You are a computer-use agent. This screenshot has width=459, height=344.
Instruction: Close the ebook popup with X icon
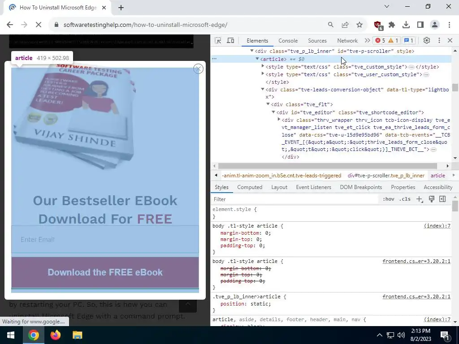tap(198, 69)
